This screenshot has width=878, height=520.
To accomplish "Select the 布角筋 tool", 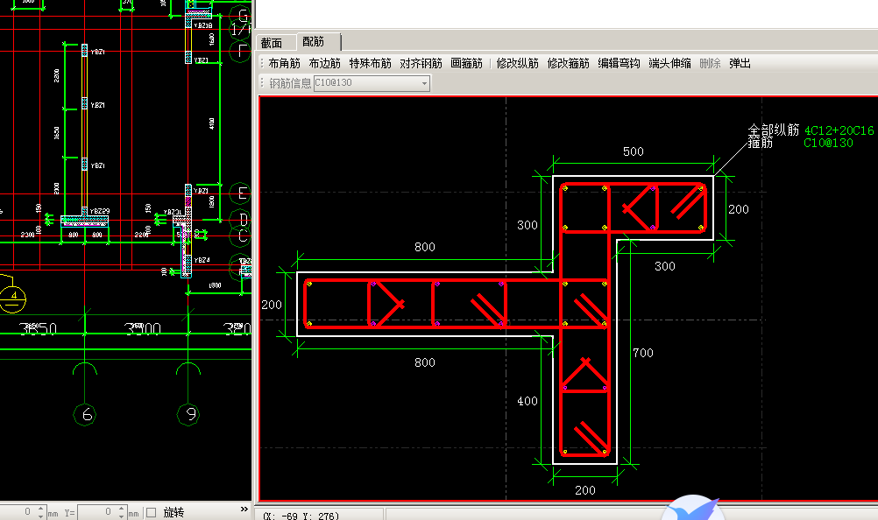I will 285,63.
